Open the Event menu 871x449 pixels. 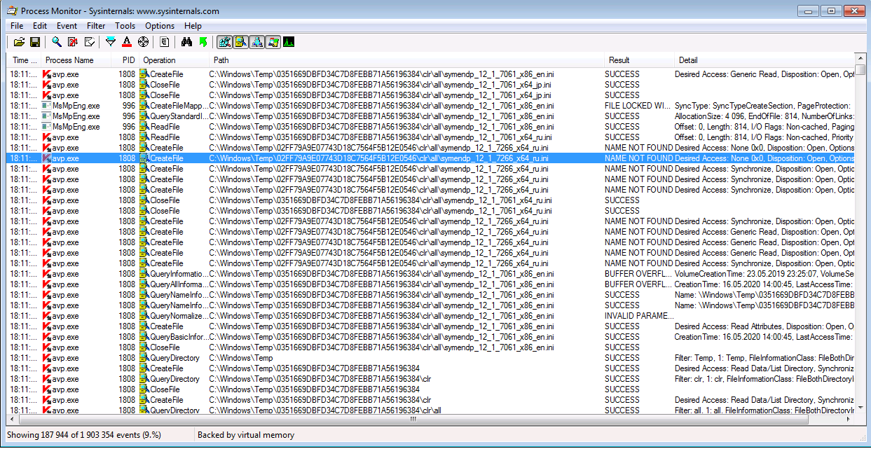(67, 26)
